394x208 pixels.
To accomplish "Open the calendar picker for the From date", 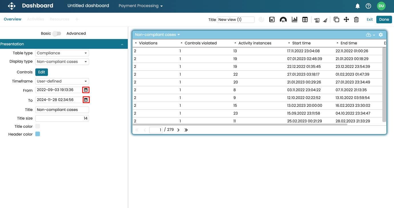I will pyautogui.click(x=86, y=90).
